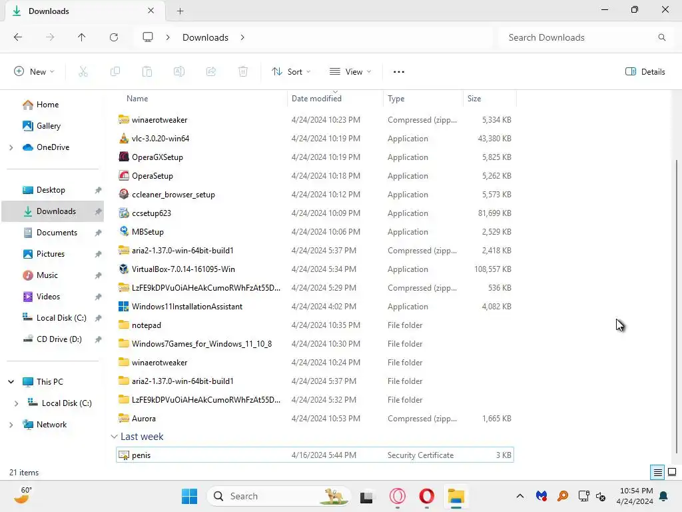Open the New dropdown menu
This screenshot has width=682, height=512.
[34, 72]
